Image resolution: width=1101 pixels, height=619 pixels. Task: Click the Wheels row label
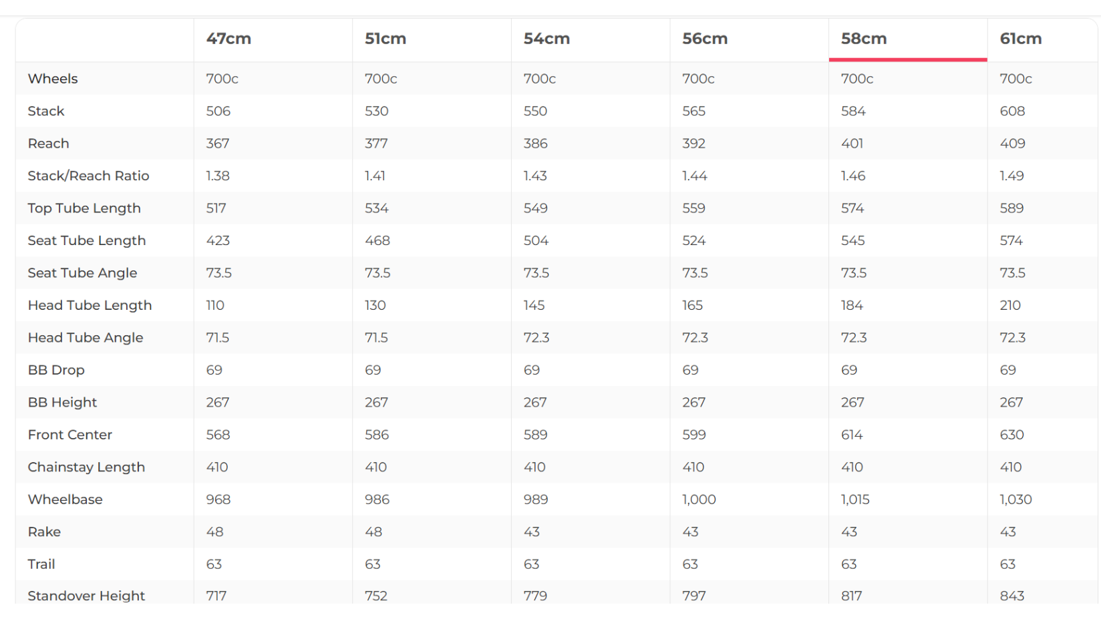(53, 79)
